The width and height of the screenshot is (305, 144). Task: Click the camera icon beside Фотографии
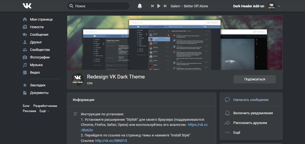[x=25, y=57]
